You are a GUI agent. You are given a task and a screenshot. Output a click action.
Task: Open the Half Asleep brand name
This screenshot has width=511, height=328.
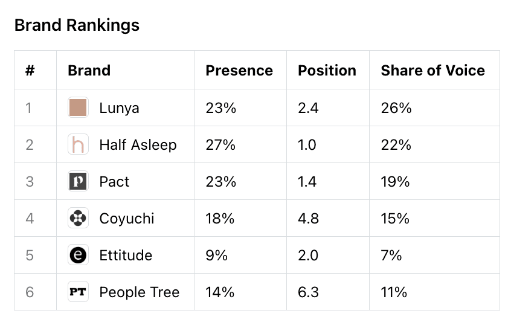(138, 145)
